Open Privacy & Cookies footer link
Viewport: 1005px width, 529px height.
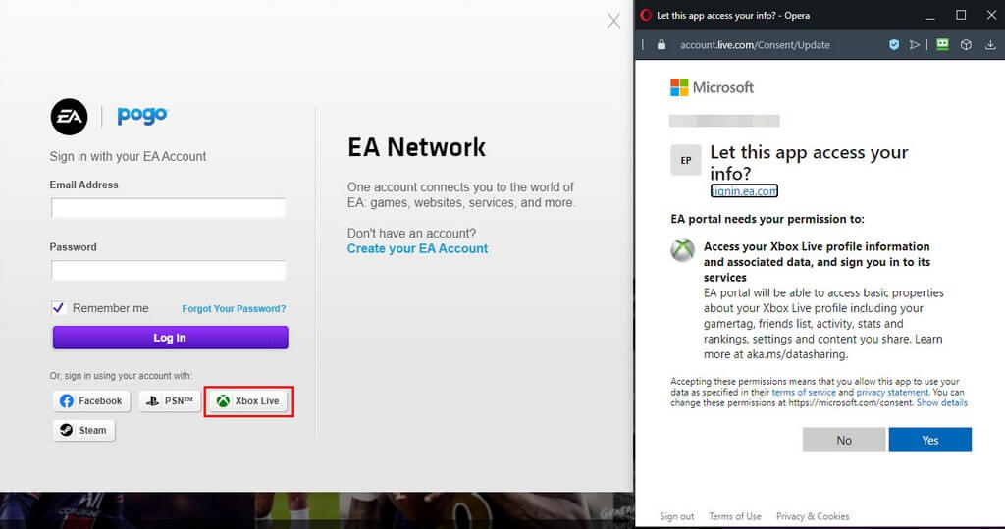pos(813,516)
